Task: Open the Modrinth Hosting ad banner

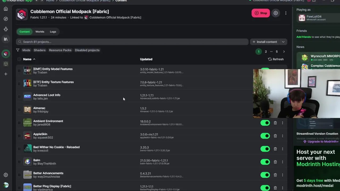Action: [317, 168]
